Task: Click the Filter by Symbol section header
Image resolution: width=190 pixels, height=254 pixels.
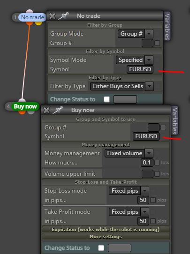Action: [105, 52]
